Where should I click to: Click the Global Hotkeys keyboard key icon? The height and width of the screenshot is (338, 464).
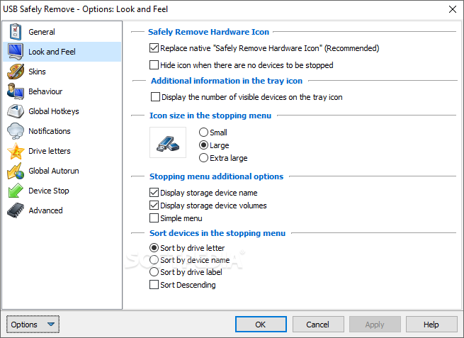(x=16, y=111)
